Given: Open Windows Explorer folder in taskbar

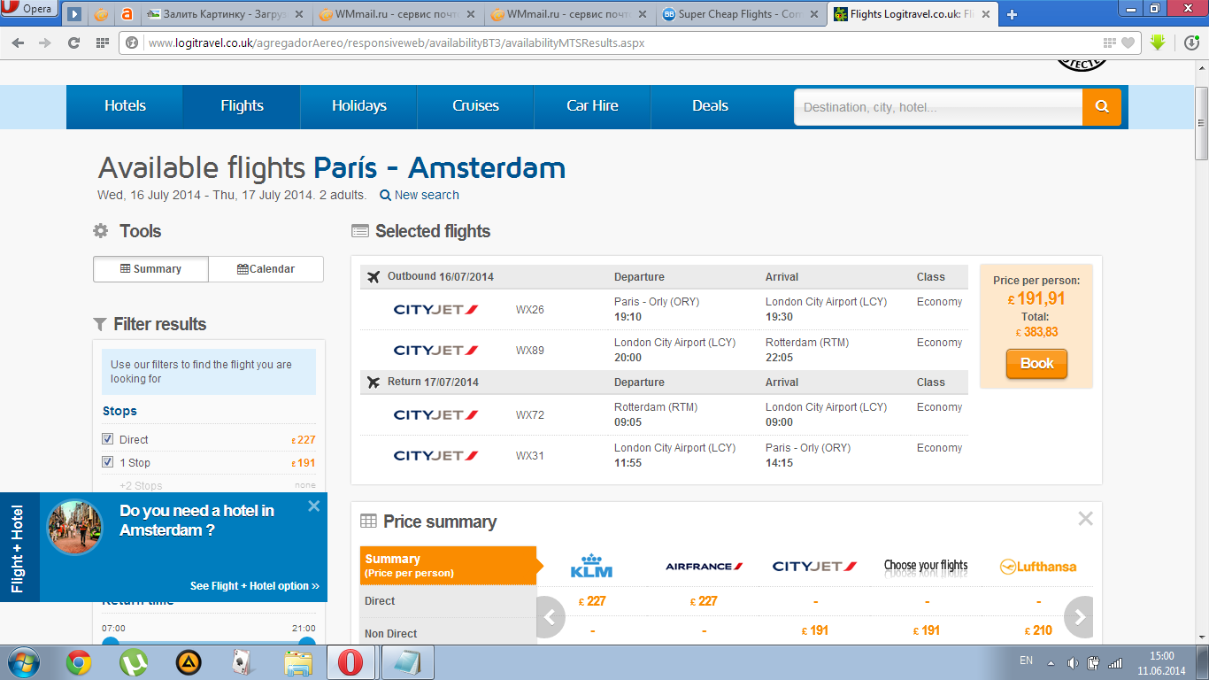Looking at the screenshot, I should click(298, 662).
